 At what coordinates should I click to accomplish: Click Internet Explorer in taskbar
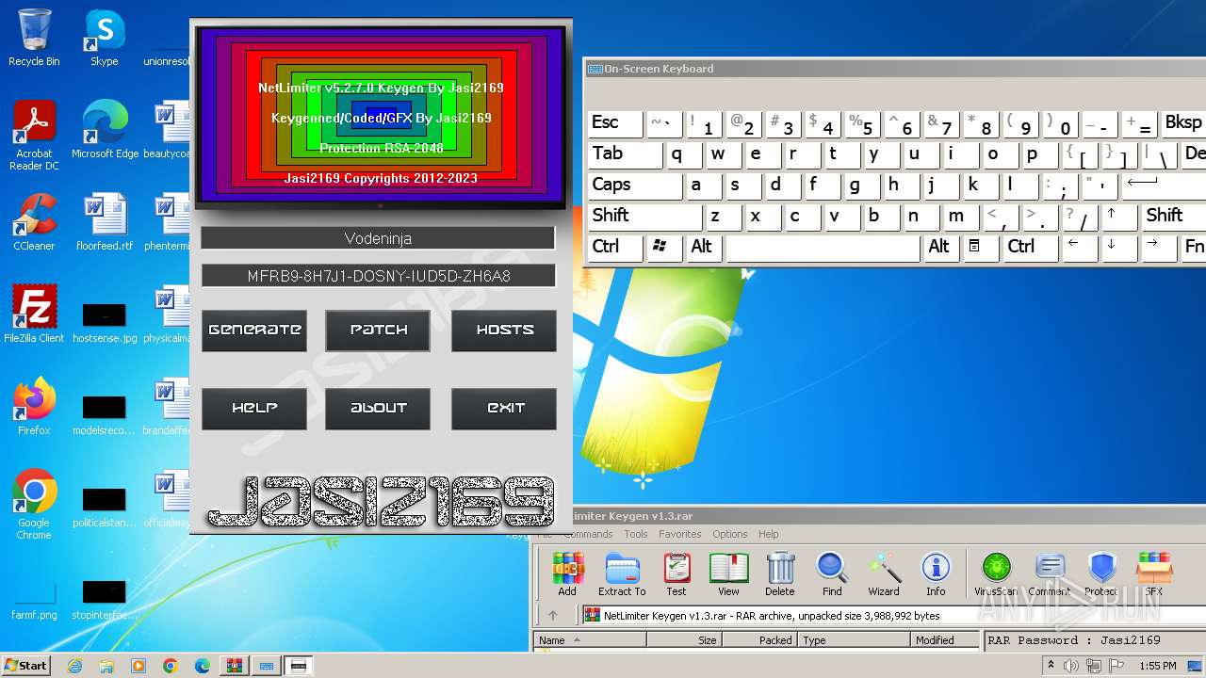click(x=75, y=666)
